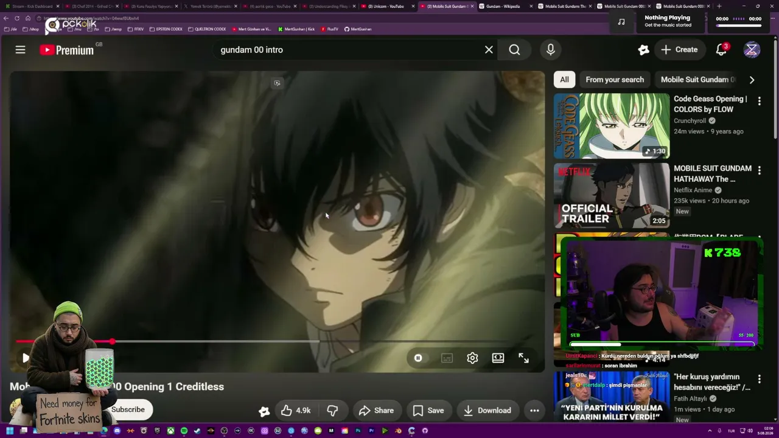Subscribe to the channel
This screenshot has width=779, height=438.
point(128,409)
